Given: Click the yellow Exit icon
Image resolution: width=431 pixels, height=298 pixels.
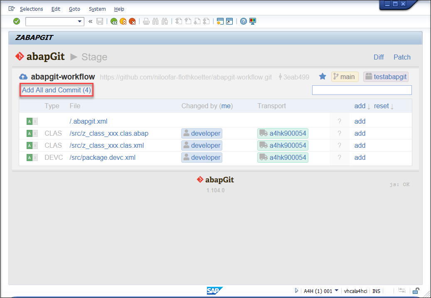Looking at the screenshot, I should coord(123,22).
